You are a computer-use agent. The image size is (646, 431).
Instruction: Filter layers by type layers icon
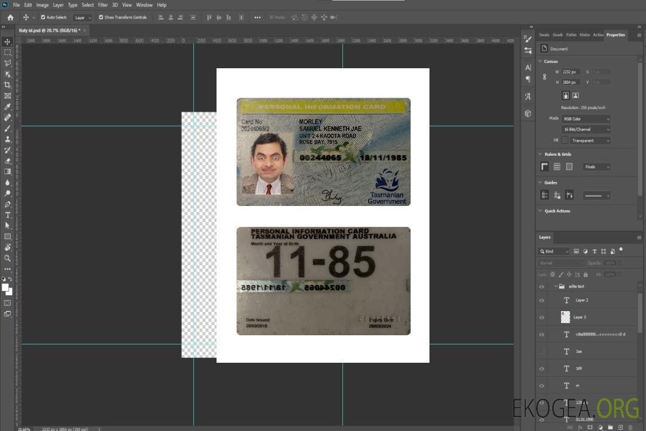coord(595,251)
